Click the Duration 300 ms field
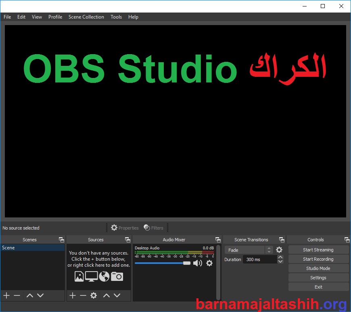Viewport: 351px width, 312px height. coord(260,259)
